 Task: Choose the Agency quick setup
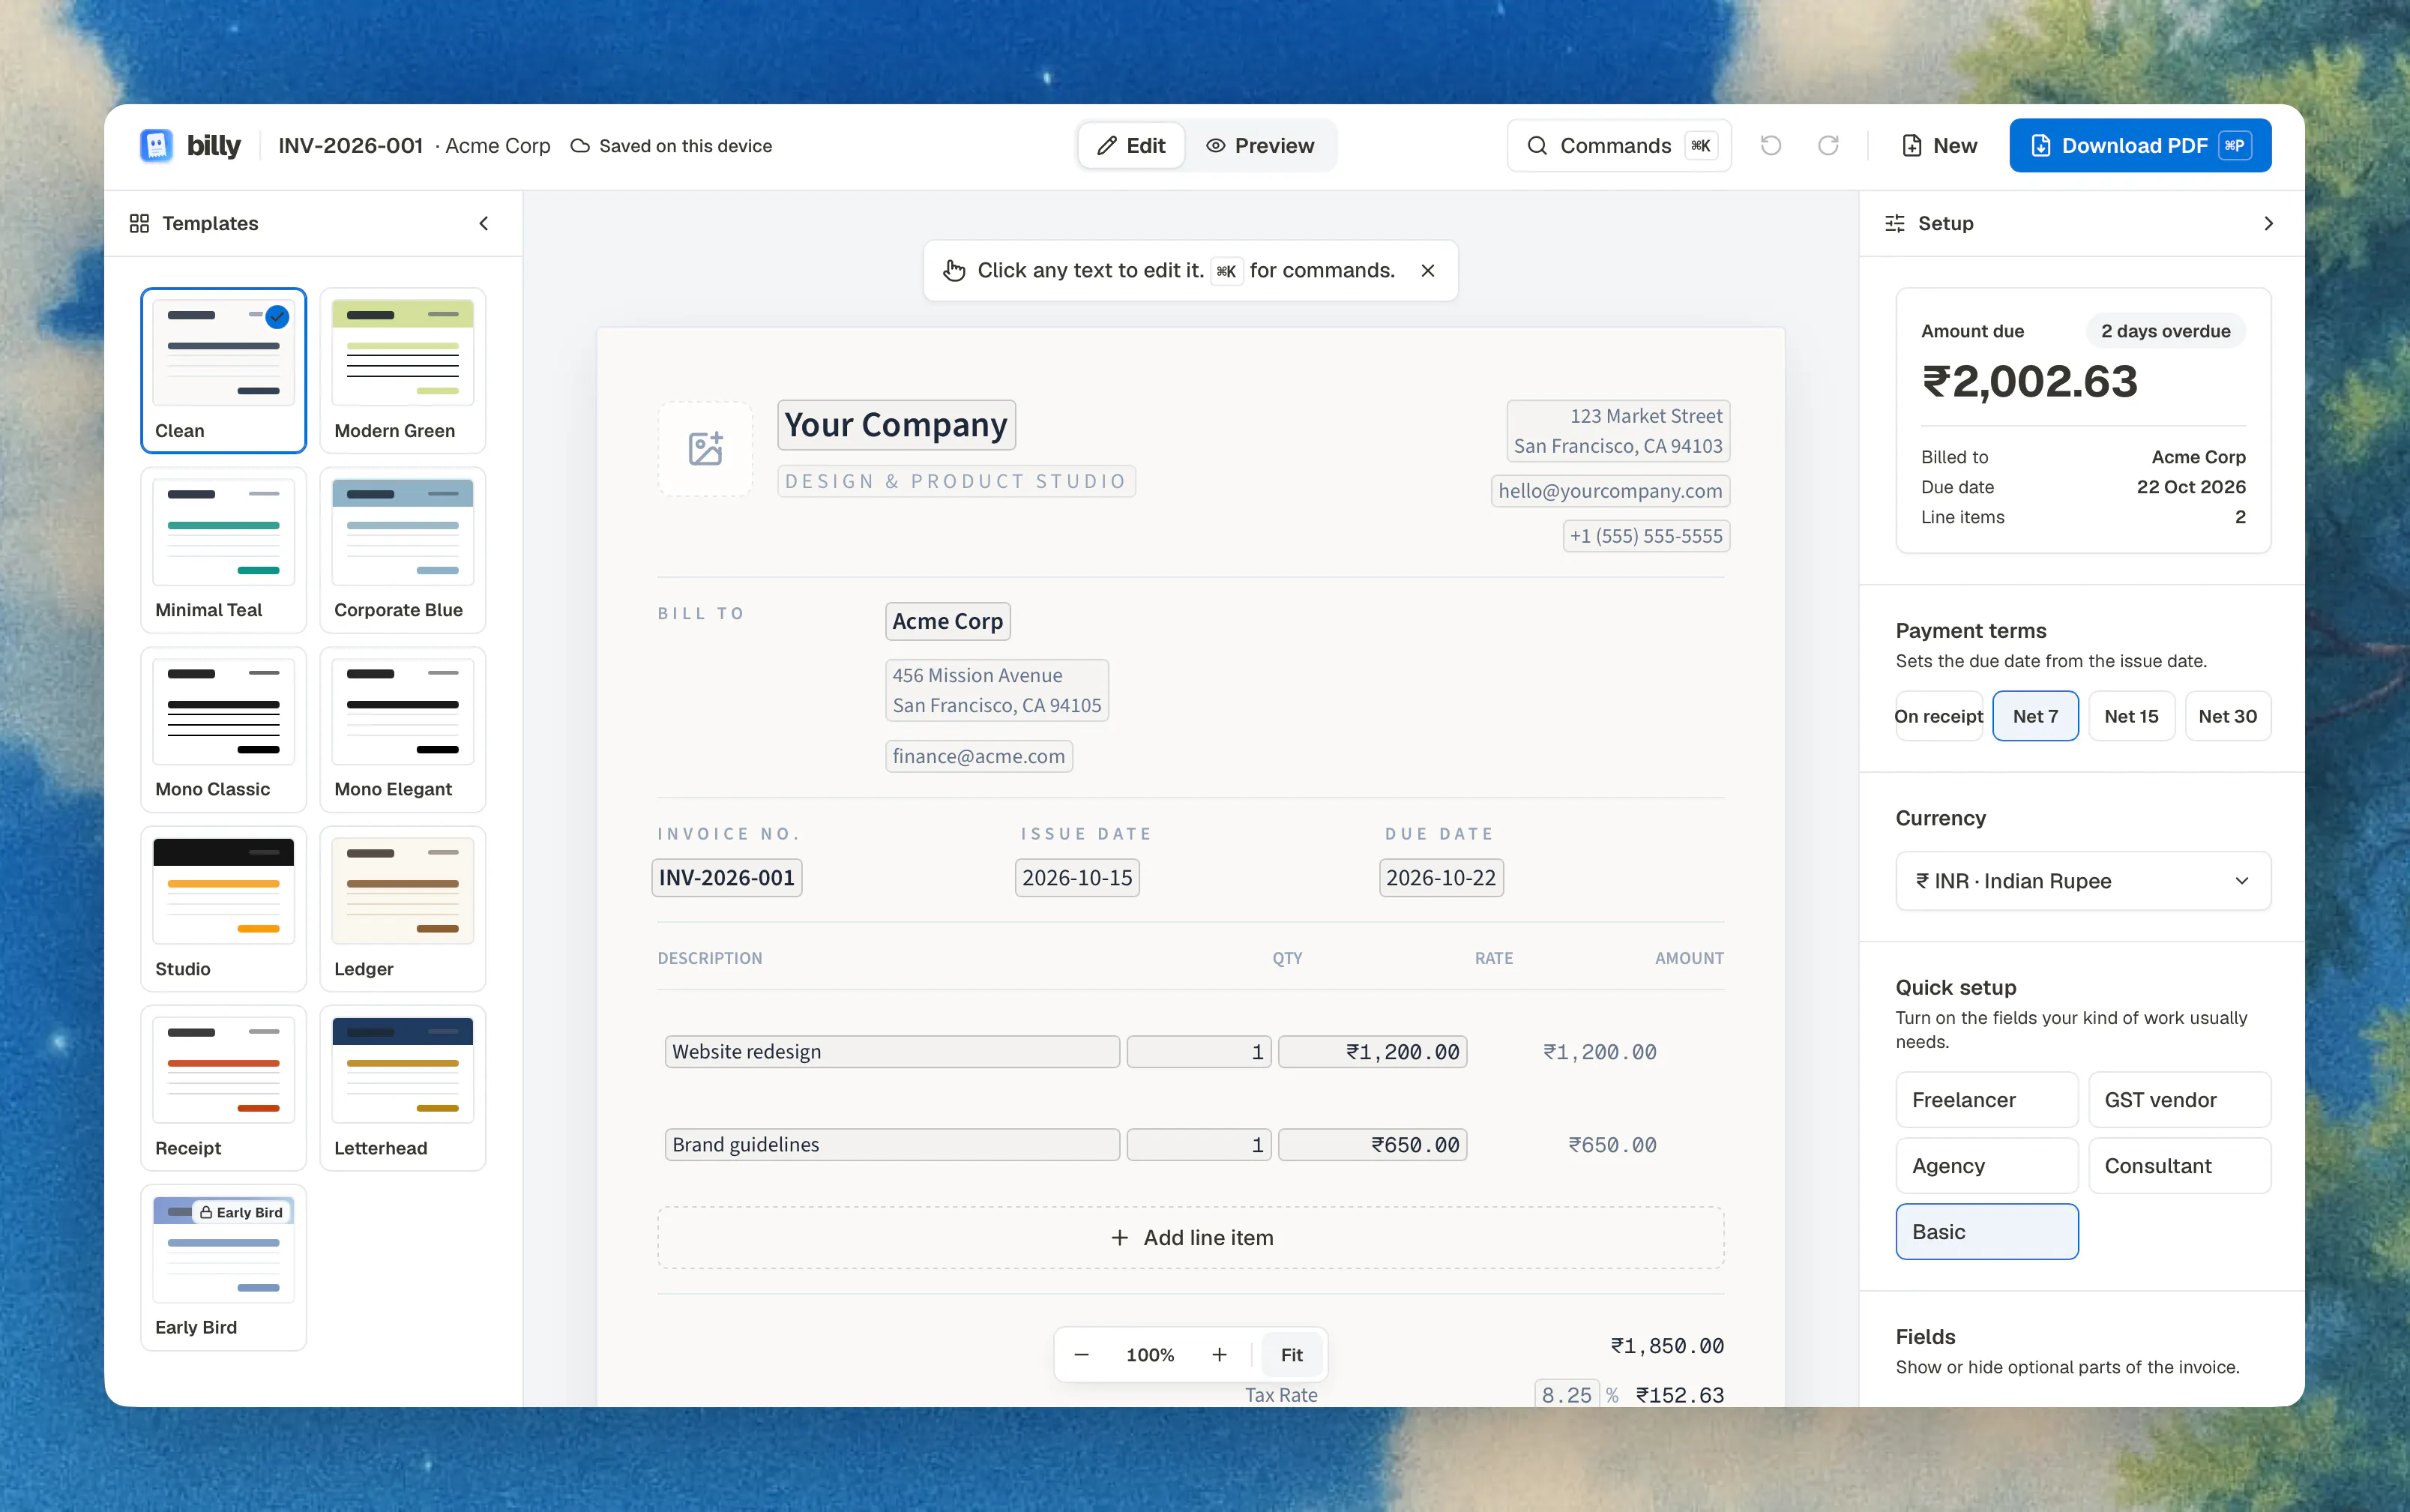point(1986,1165)
